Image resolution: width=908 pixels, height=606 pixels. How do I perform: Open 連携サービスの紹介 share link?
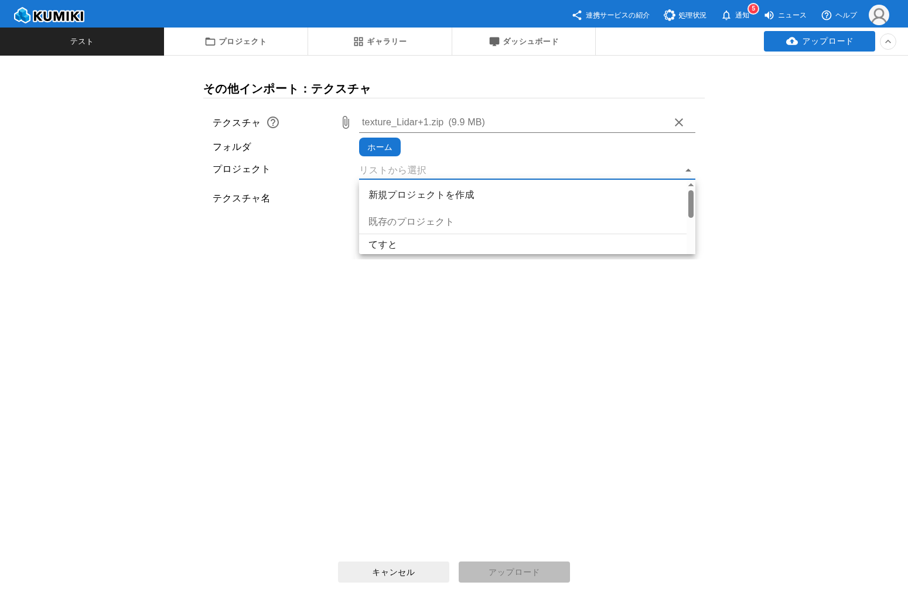coord(610,15)
